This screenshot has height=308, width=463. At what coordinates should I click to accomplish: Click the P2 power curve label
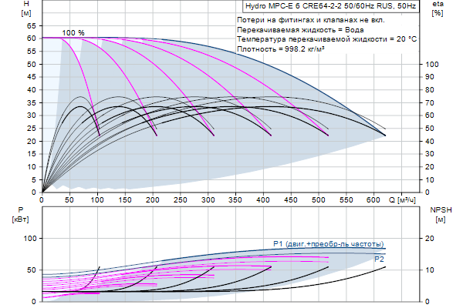(x=379, y=259)
